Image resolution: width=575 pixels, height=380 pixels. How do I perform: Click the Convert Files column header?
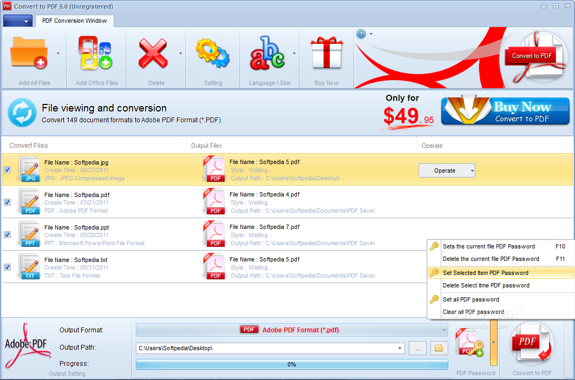pyautogui.click(x=29, y=146)
